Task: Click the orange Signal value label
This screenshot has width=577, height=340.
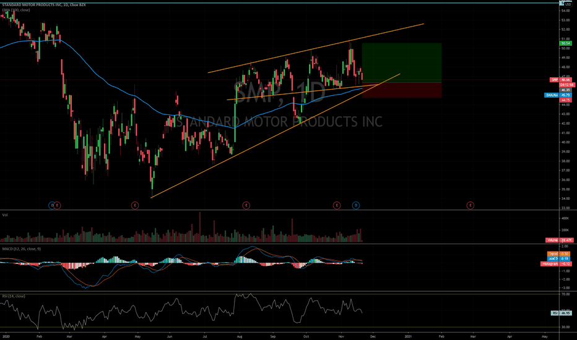Action: 558,253
